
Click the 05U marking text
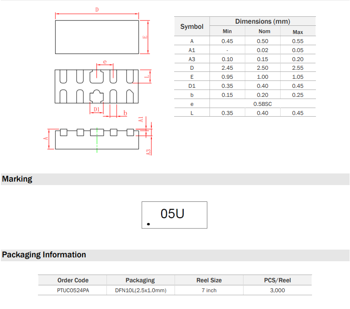pos(172,213)
